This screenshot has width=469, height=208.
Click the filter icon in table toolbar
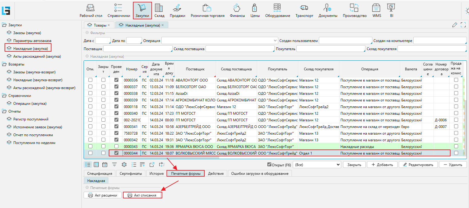[x=114, y=165]
